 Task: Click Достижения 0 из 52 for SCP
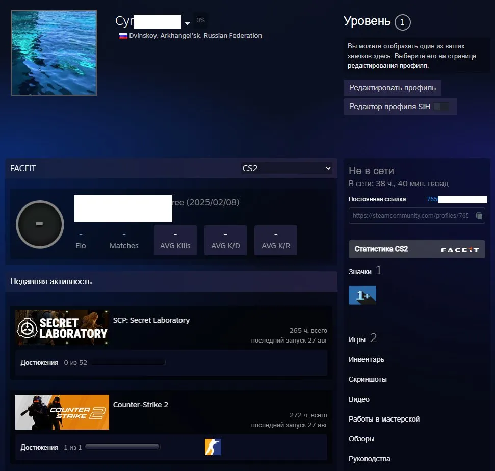click(x=54, y=363)
